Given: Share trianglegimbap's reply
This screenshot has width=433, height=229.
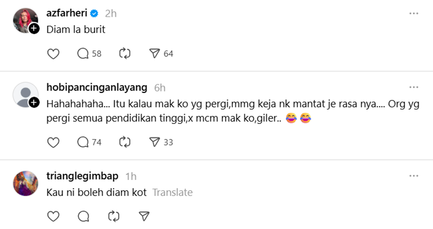Looking at the screenshot, I should (x=144, y=216).
